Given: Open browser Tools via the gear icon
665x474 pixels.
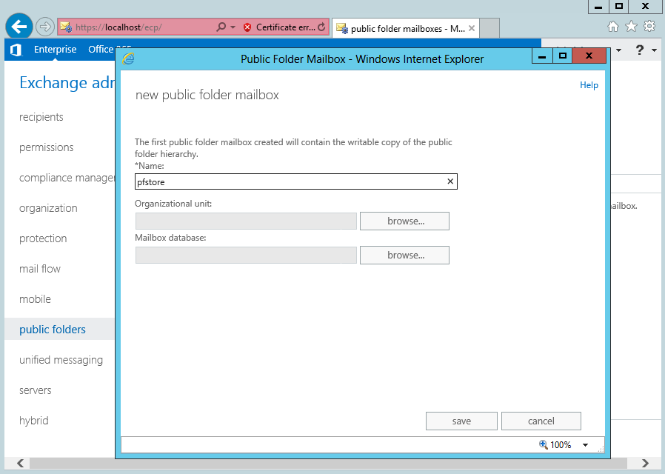Looking at the screenshot, I should click(x=649, y=26).
